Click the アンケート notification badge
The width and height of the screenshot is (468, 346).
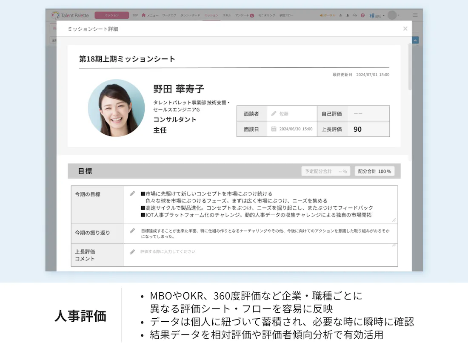[252, 15]
